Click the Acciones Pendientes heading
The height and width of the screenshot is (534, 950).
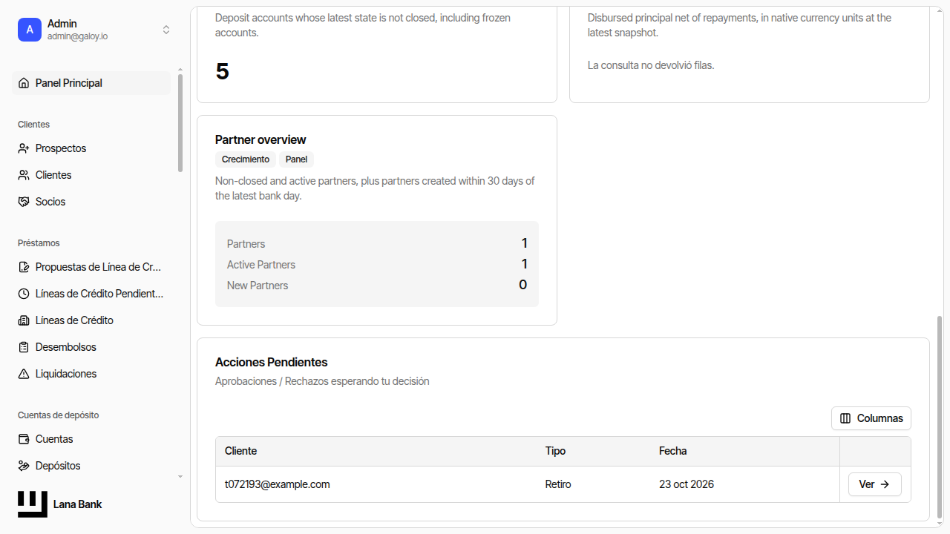272,362
